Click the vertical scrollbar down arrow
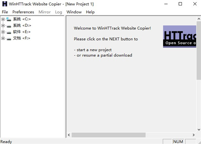This screenshot has width=201, height=144. click(199, 130)
